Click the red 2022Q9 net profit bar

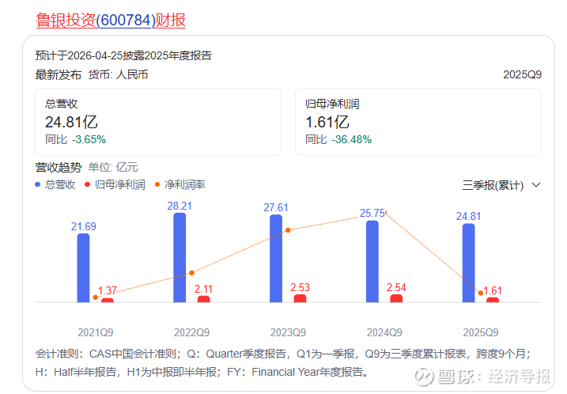point(203,299)
